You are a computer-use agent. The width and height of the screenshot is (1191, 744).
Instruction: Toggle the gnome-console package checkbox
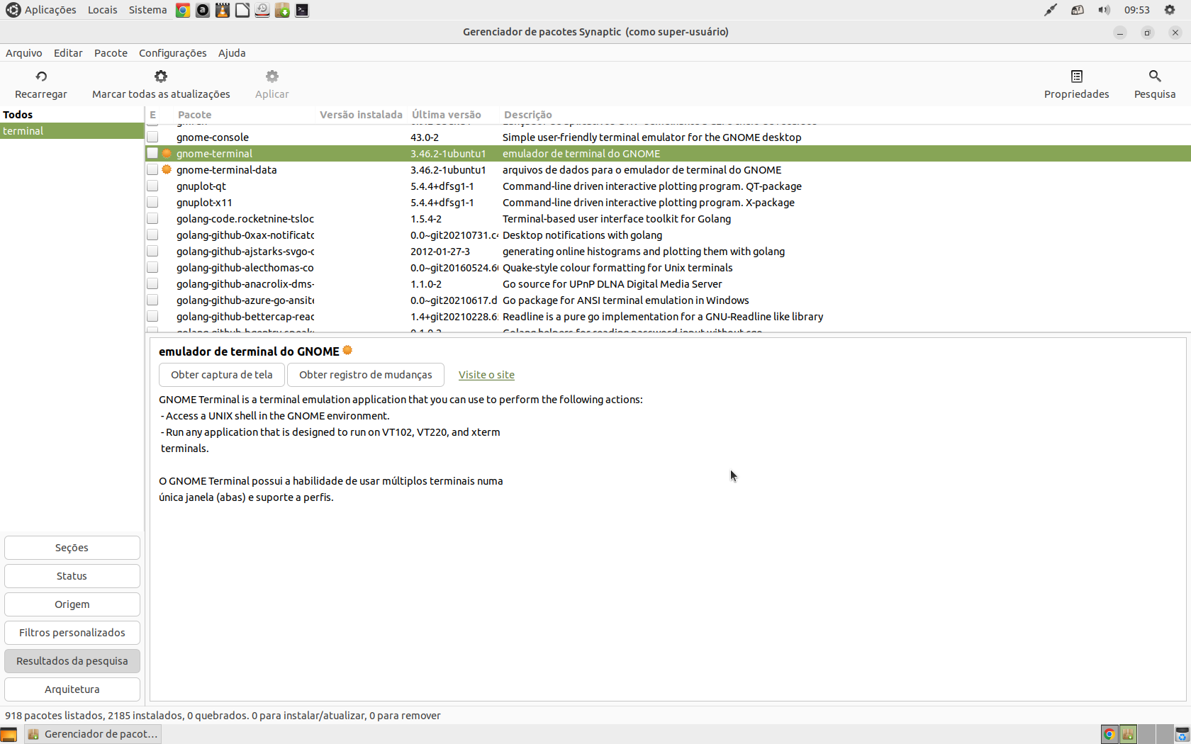(152, 137)
